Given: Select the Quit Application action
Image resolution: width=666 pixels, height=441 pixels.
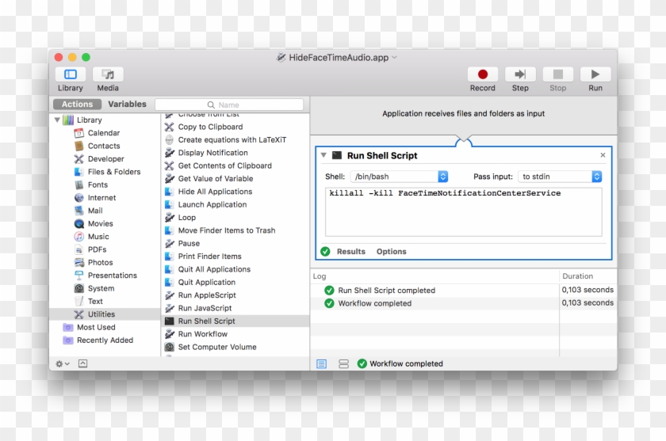Looking at the screenshot, I should (x=235, y=282).
